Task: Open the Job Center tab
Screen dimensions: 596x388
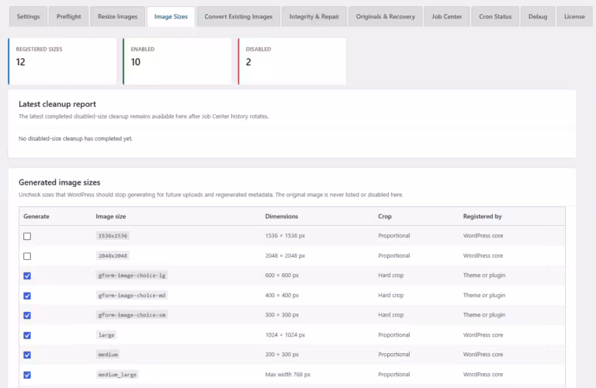Action: point(447,17)
